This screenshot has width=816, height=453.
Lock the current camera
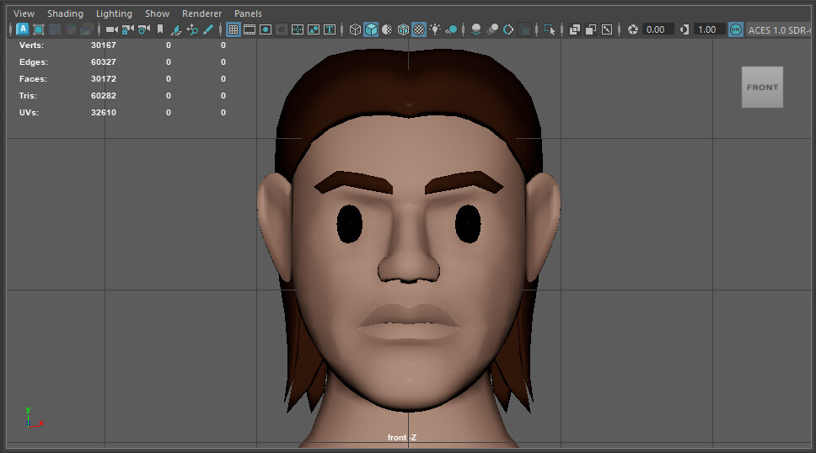point(127,29)
